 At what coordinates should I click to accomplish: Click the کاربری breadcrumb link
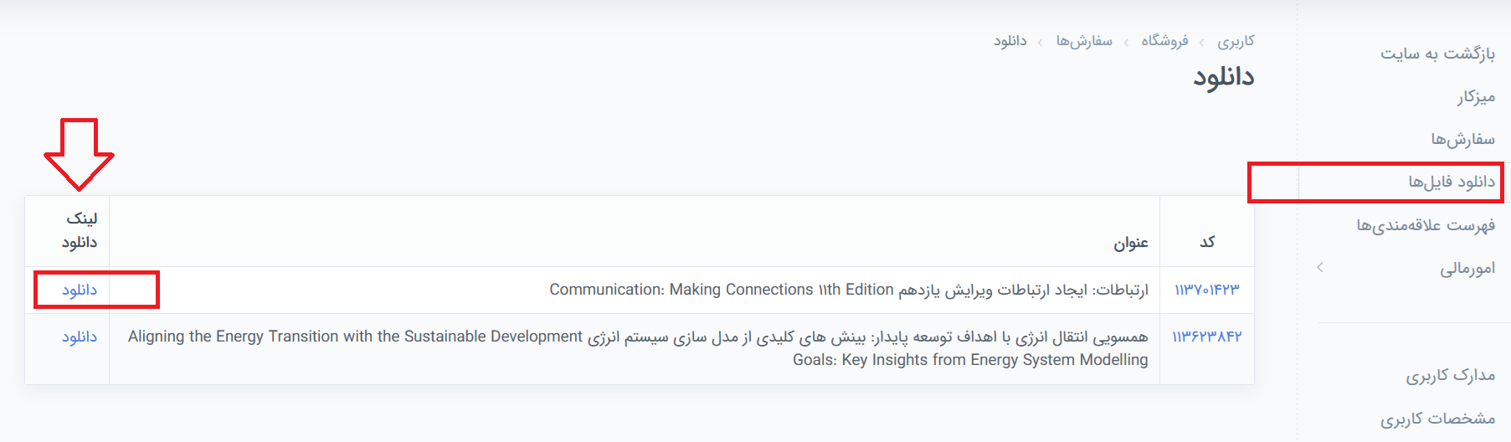point(1236,41)
